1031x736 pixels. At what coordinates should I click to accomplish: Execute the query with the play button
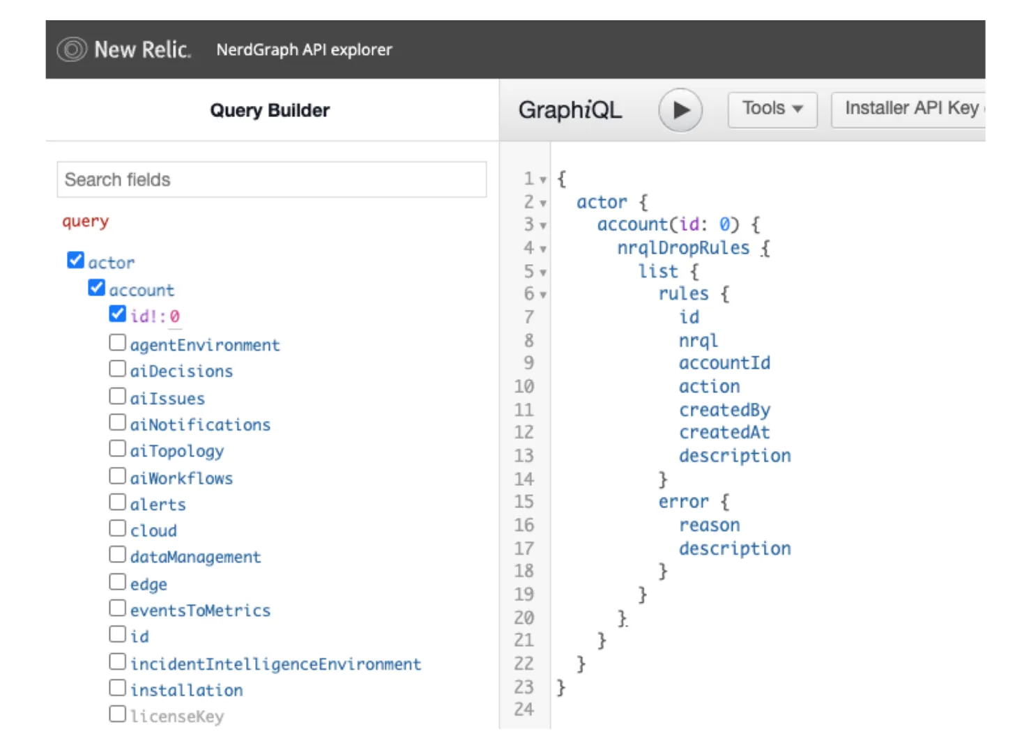(x=680, y=109)
